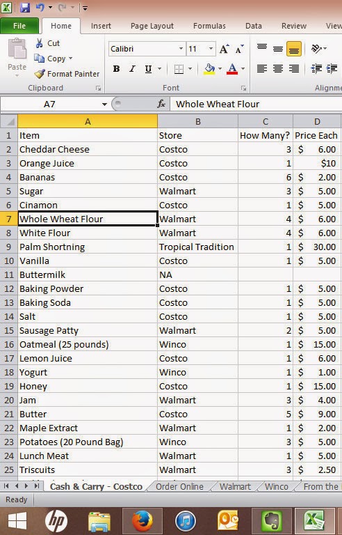Image resolution: width=342 pixels, height=535 pixels.
Task: Click the Borders icon
Action: [x=179, y=68]
